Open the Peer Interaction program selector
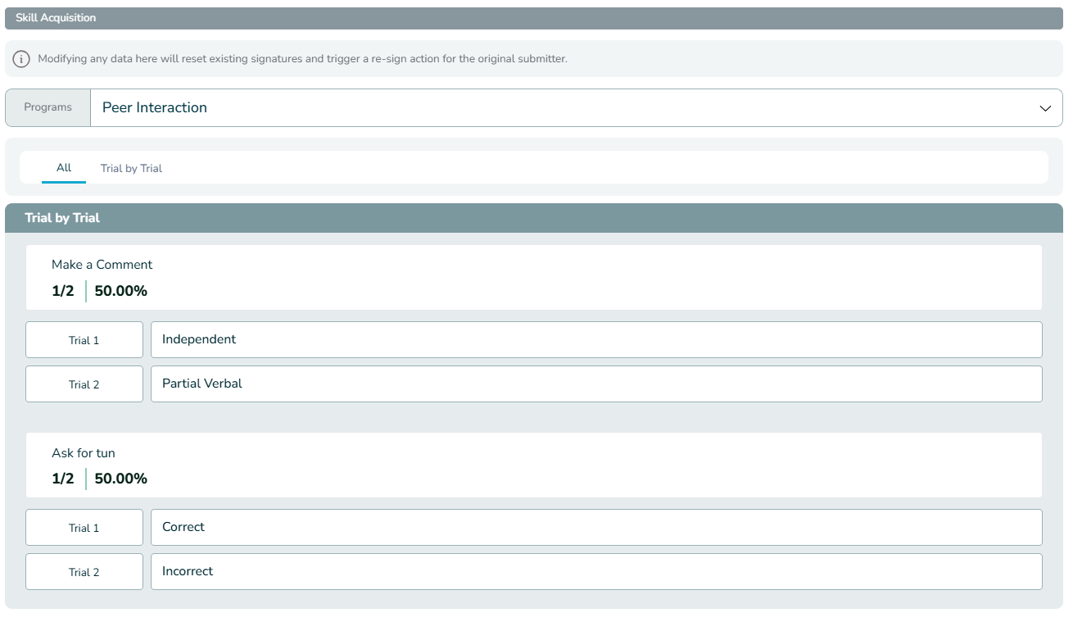The width and height of the screenshot is (1073, 622). click(x=577, y=108)
